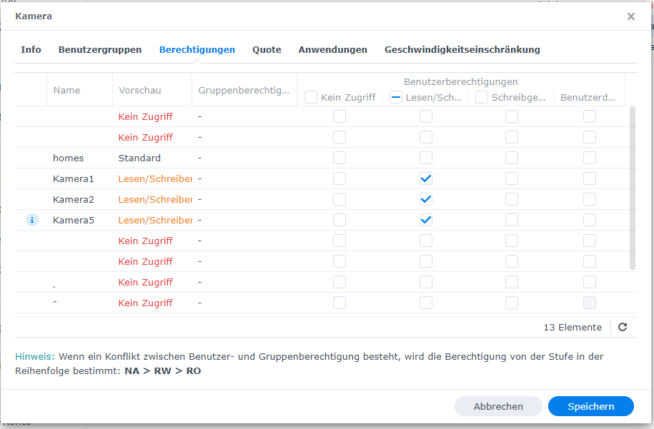Check Schreibgeschützt for Kamera1
654x429 pixels.
pyautogui.click(x=512, y=178)
